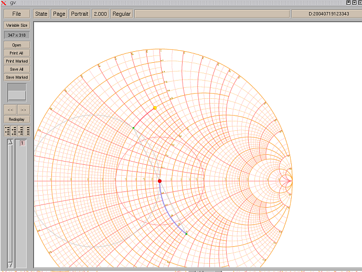The image size is (362, 272).
Task: Click the red dot at the chart center
Action: pos(159,181)
